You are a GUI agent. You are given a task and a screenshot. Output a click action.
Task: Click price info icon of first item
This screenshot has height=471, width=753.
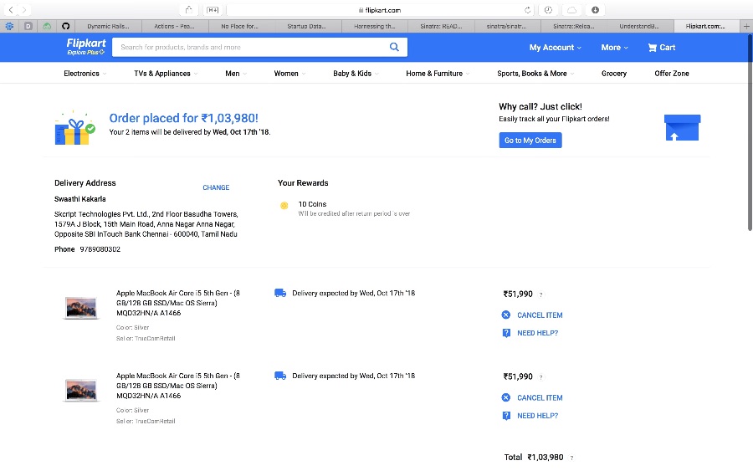point(540,294)
